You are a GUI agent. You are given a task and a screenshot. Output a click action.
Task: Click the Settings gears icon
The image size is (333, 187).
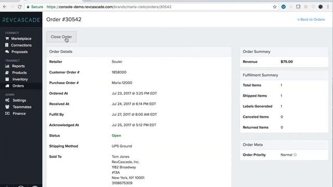click(x=7, y=100)
